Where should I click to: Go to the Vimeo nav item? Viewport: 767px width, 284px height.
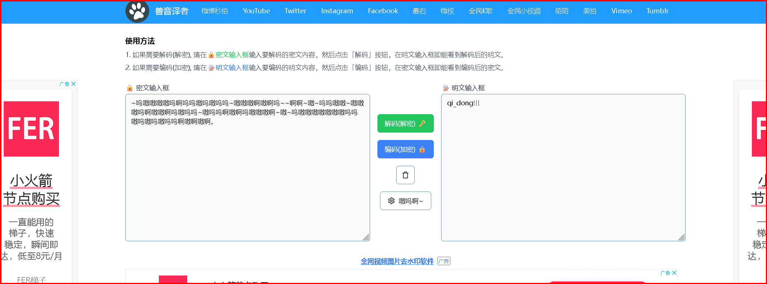coord(621,11)
